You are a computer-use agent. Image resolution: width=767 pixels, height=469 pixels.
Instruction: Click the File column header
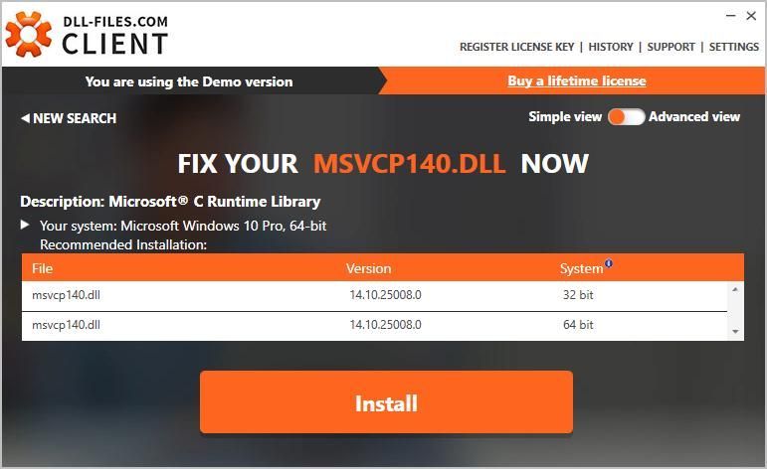42,268
